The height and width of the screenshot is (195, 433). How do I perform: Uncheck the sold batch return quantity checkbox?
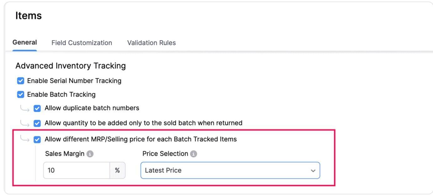point(37,123)
